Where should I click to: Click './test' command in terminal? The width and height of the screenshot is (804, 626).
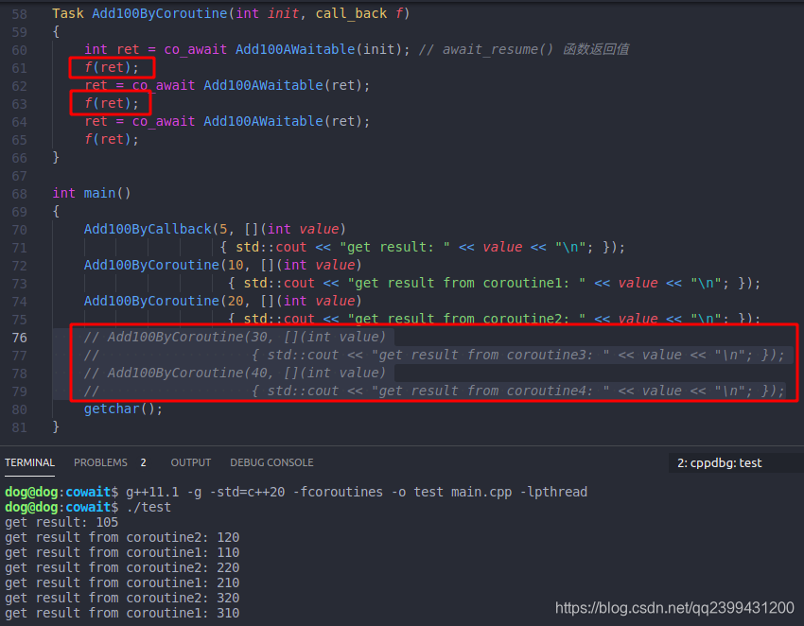(x=149, y=508)
